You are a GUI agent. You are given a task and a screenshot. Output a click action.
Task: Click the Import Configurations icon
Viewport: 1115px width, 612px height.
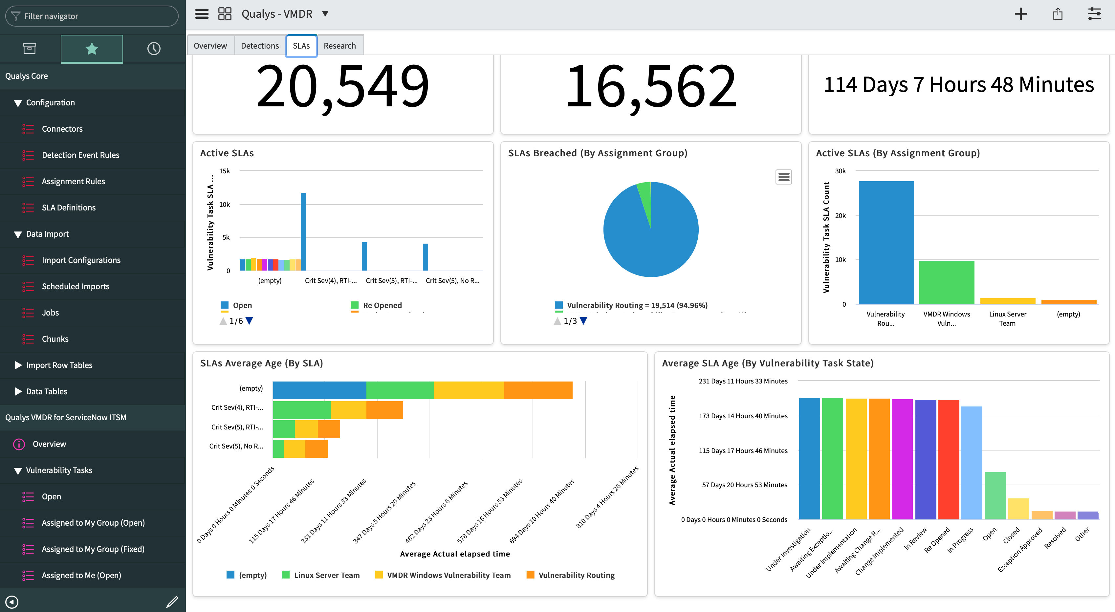(x=29, y=260)
